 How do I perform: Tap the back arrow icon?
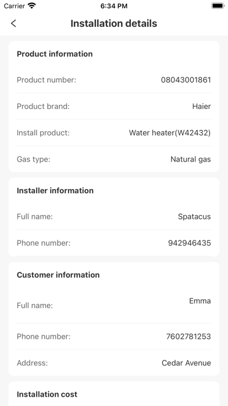[13, 23]
